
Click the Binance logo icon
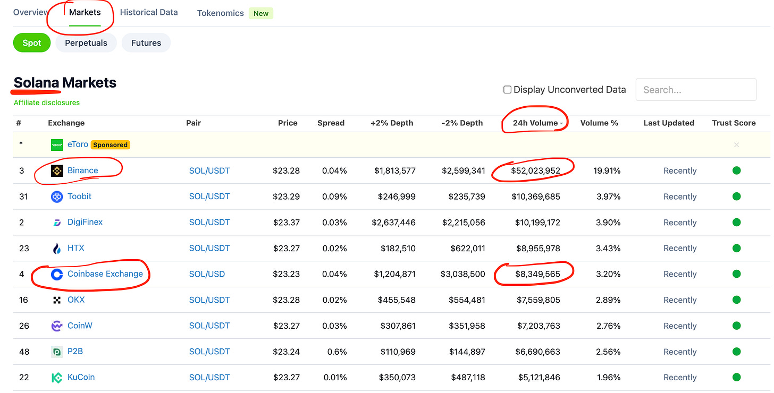click(57, 171)
